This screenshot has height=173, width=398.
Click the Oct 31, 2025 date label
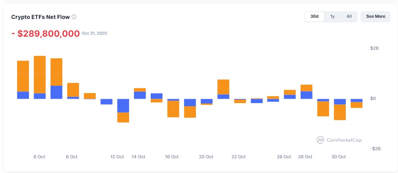click(94, 34)
